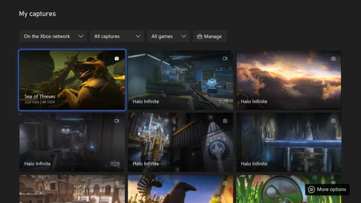Open the sunset Halo Infinite screenshot
Screen dimensions: 361x203
click(x=289, y=80)
